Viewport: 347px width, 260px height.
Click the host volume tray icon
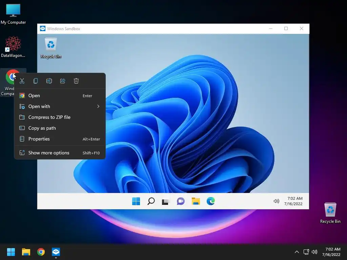[x=314, y=252]
